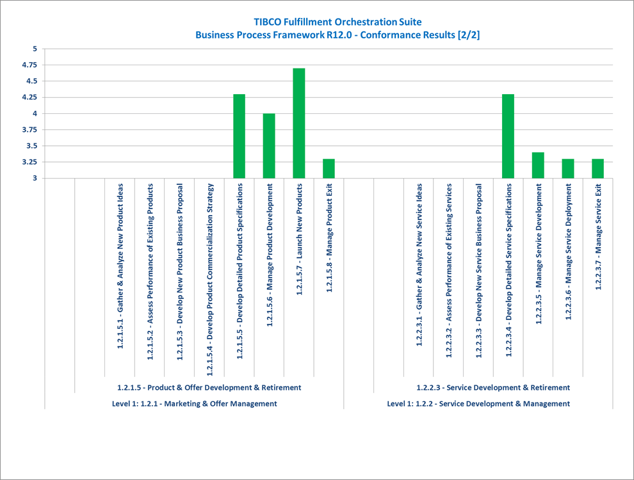Screen dimensions: 634x480
Task: Click "Level 1: 1.2.2 - Service Development & Management"
Action: [478, 404]
